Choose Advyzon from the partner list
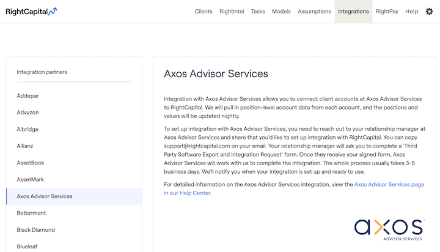The height and width of the screenshot is (252, 440). [x=29, y=112]
